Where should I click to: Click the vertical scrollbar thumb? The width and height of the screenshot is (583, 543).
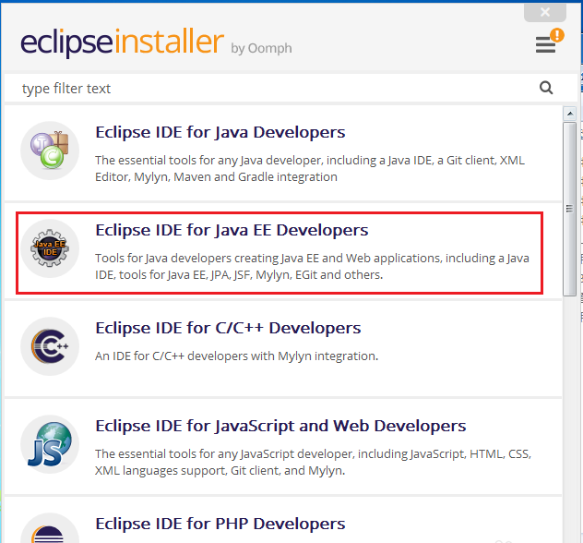tap(569, 209)
